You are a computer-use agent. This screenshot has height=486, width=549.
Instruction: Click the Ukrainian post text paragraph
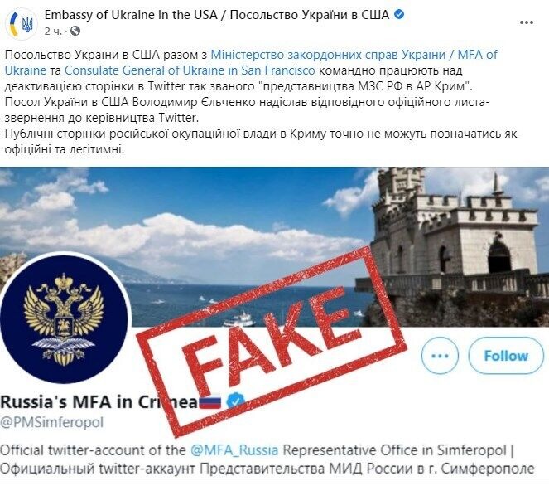tap(261, 102)
